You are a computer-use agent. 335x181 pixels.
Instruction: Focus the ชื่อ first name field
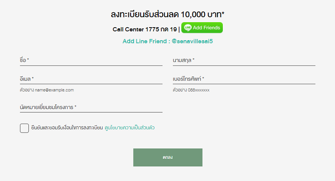tap(91, 60)
